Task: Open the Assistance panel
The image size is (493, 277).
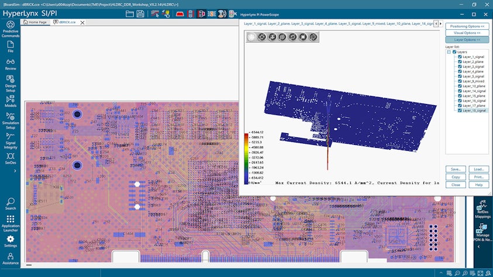Action: pyautogui.click(x=11, y=259)
